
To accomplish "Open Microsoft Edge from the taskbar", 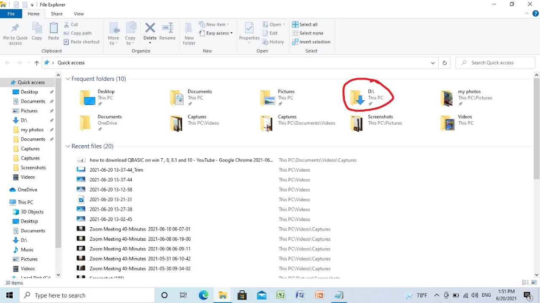I will click(x=204, y=295).
